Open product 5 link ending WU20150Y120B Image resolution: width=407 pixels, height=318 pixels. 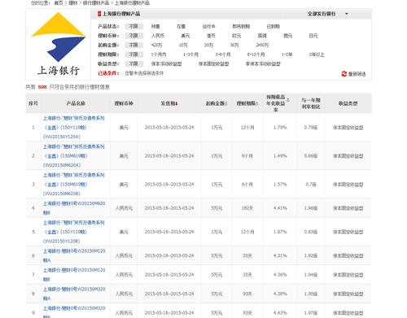pyautogui.click(x=73, y=232)
